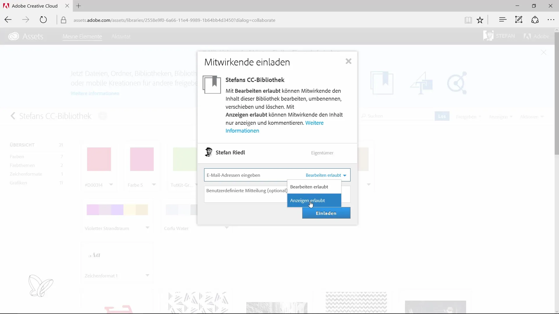Click Stefan Riedl's avatar in dialog
This screenshot has width=559, height=314.
pos(208,152)
